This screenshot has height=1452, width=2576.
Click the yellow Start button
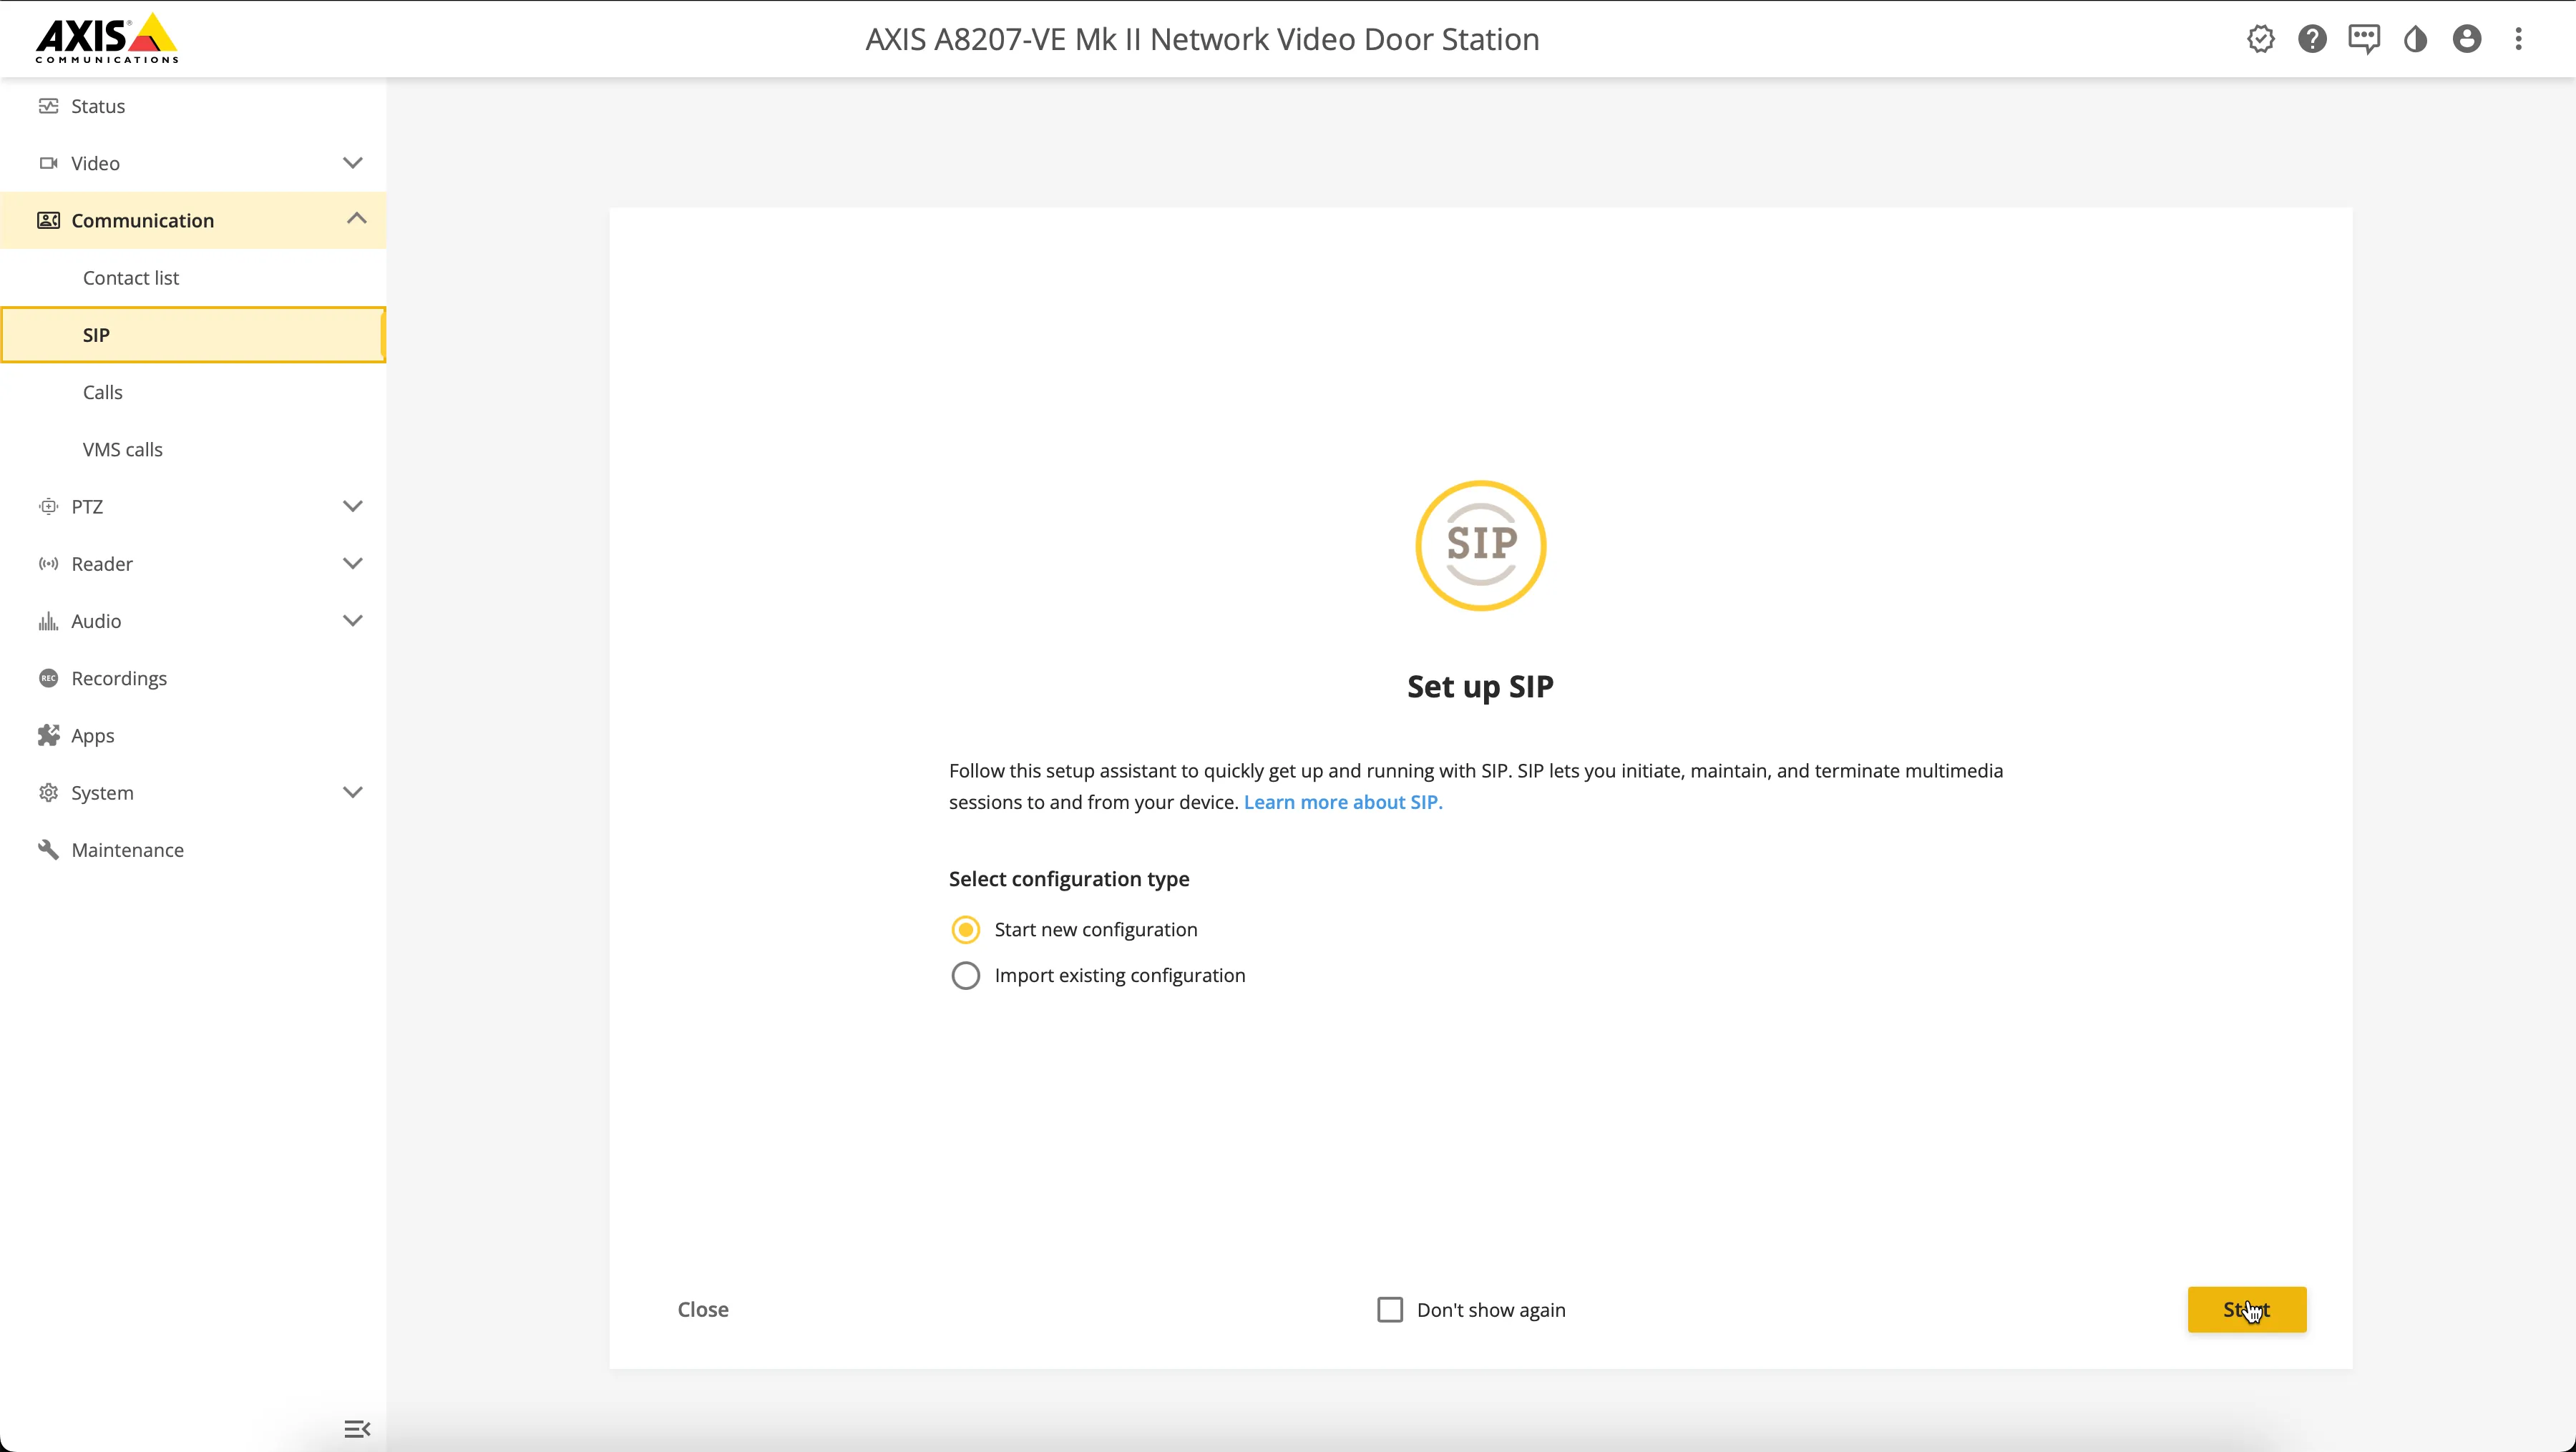point(2246,1309)
